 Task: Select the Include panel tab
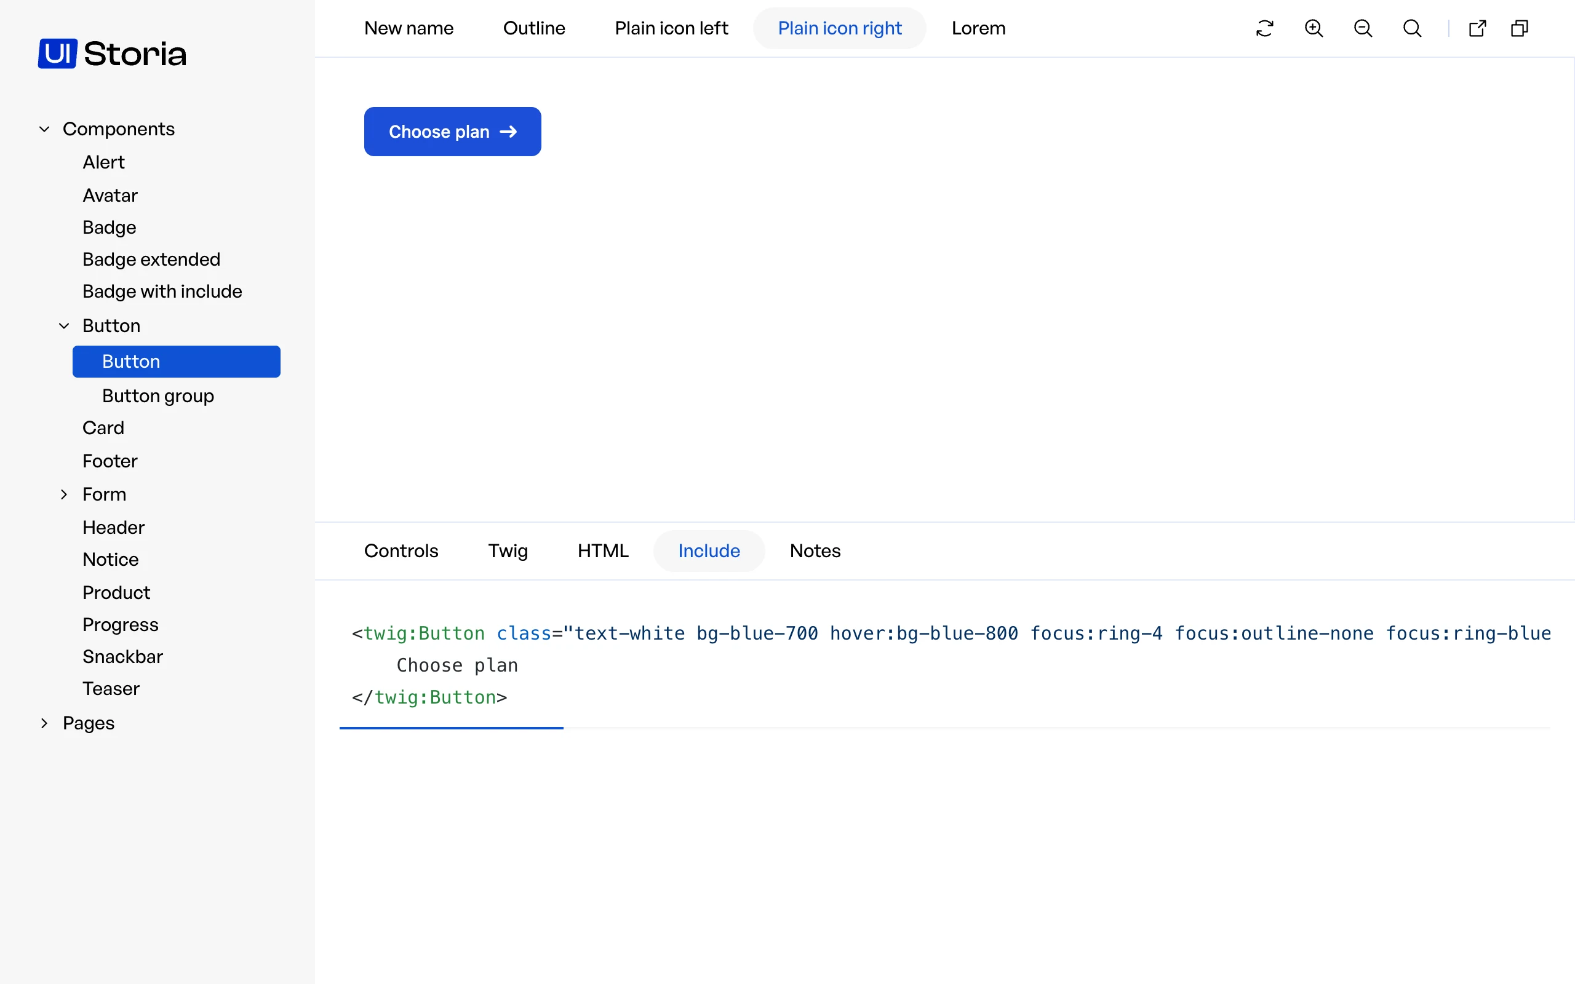click(709, 551)
